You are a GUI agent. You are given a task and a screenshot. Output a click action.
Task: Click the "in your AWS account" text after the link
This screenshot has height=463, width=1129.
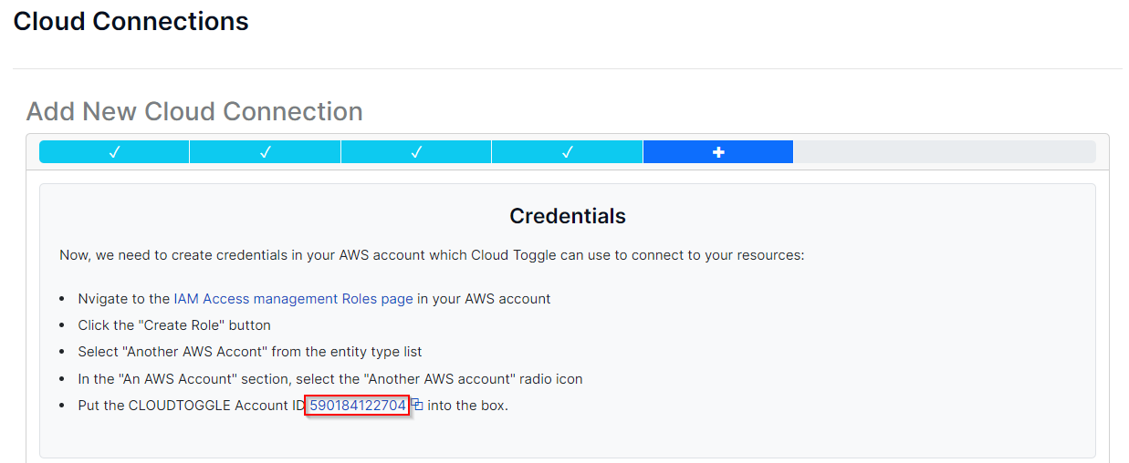pos(484,299)
